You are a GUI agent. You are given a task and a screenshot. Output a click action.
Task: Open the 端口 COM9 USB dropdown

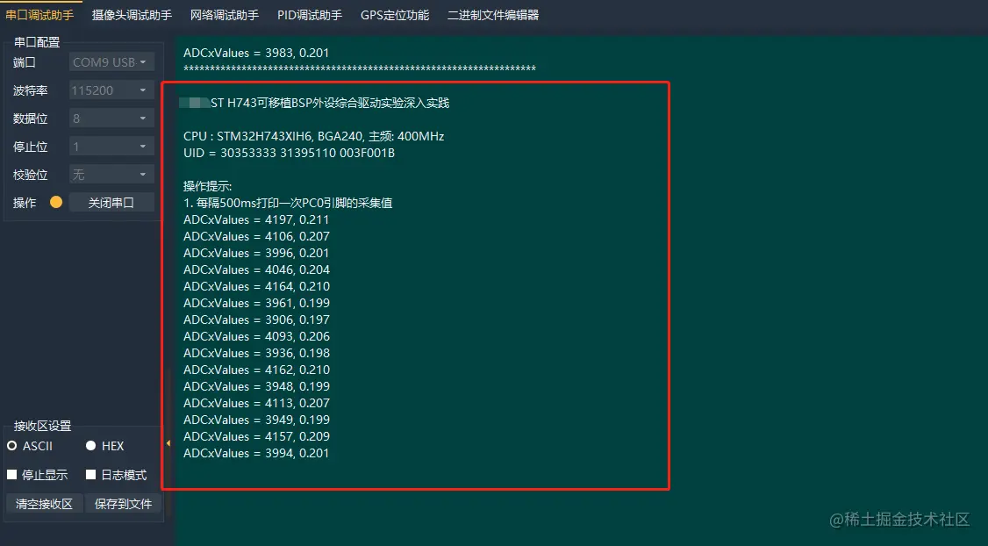(x=111, y=62)
